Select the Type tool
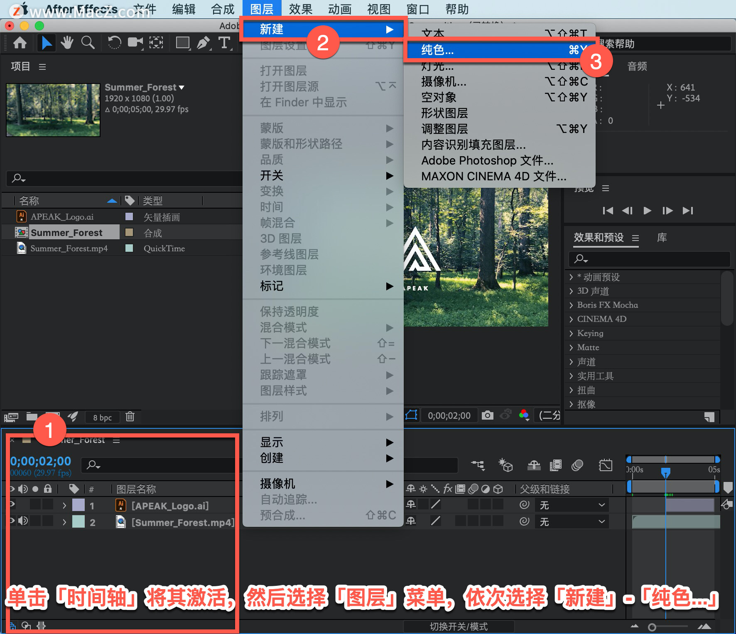This screenshot has width=736, height=634. [224, 42]
